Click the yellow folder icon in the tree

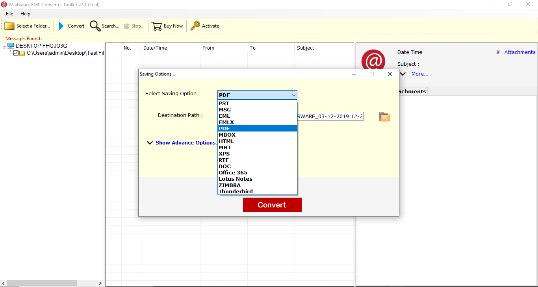tap(22, 53)
